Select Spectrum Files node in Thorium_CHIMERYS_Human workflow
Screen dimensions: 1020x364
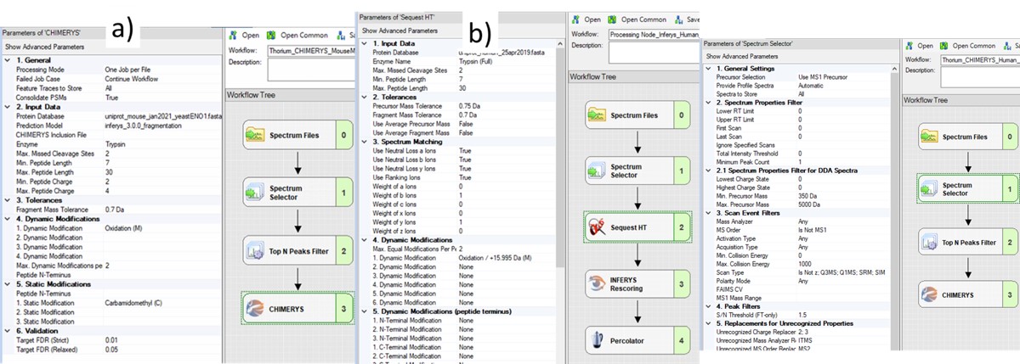(966, 136)
